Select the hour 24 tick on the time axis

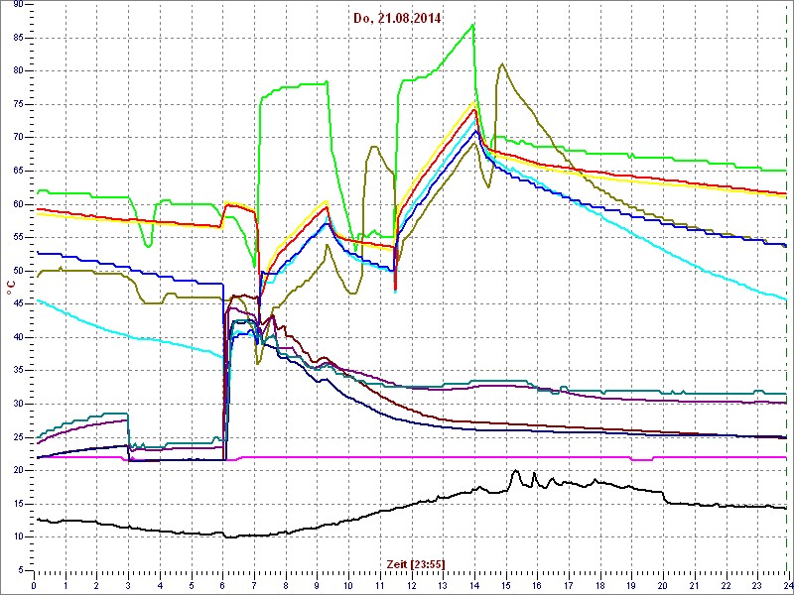[786, 585]
